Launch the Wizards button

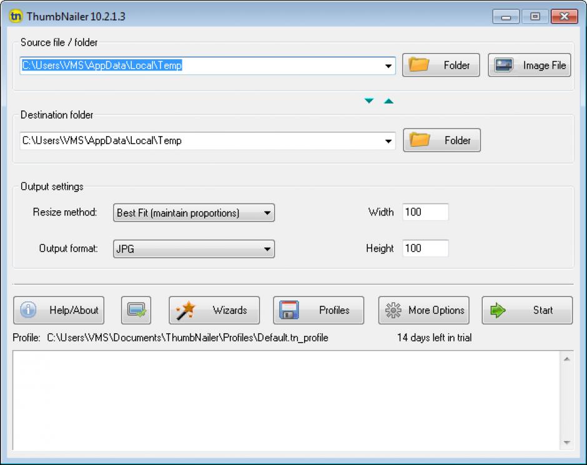point(214,310)
